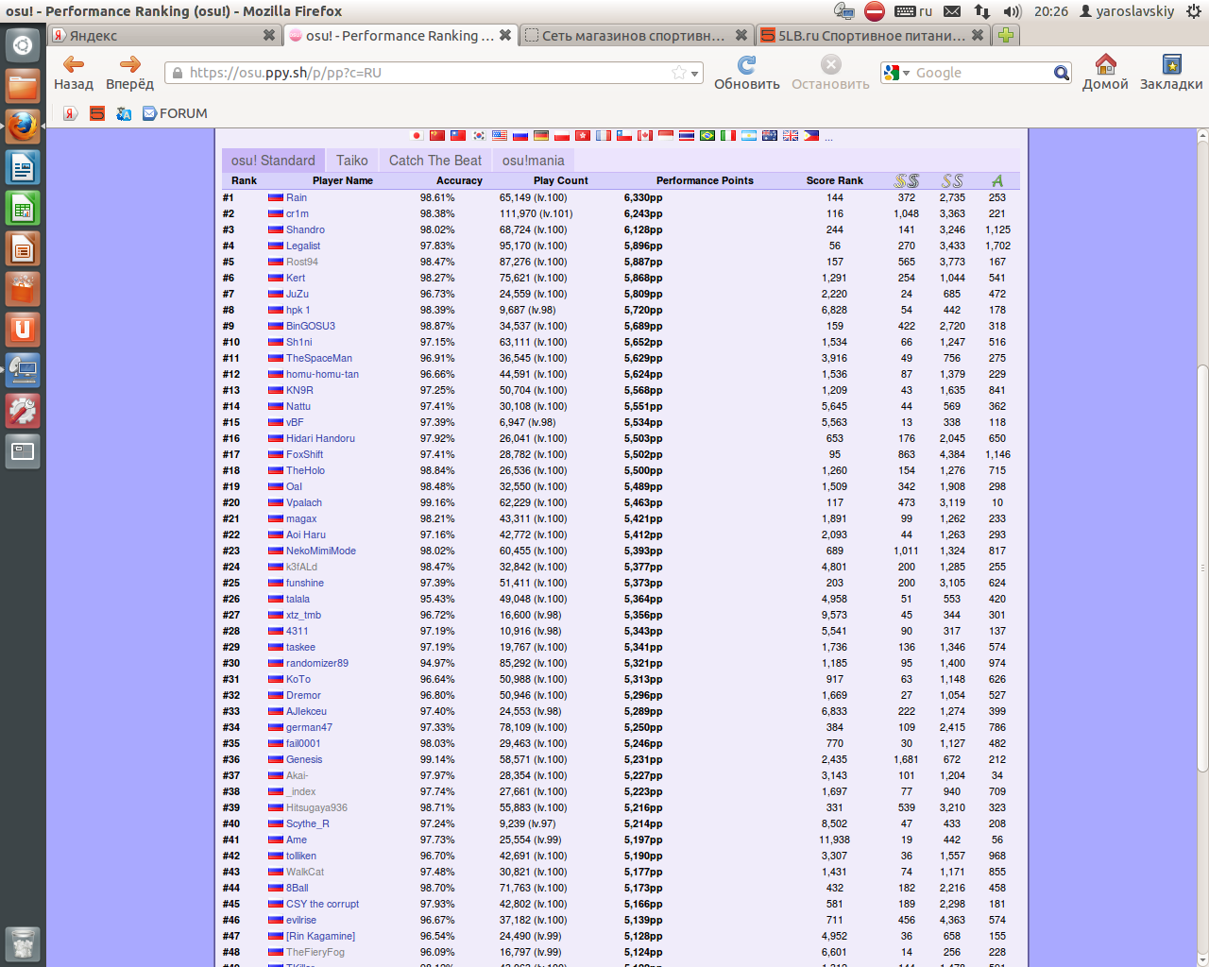
Task: Open player randomizer89's profile
Action: (317, 663)
